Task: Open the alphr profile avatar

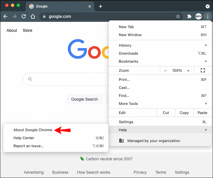Action: point(198,17)
